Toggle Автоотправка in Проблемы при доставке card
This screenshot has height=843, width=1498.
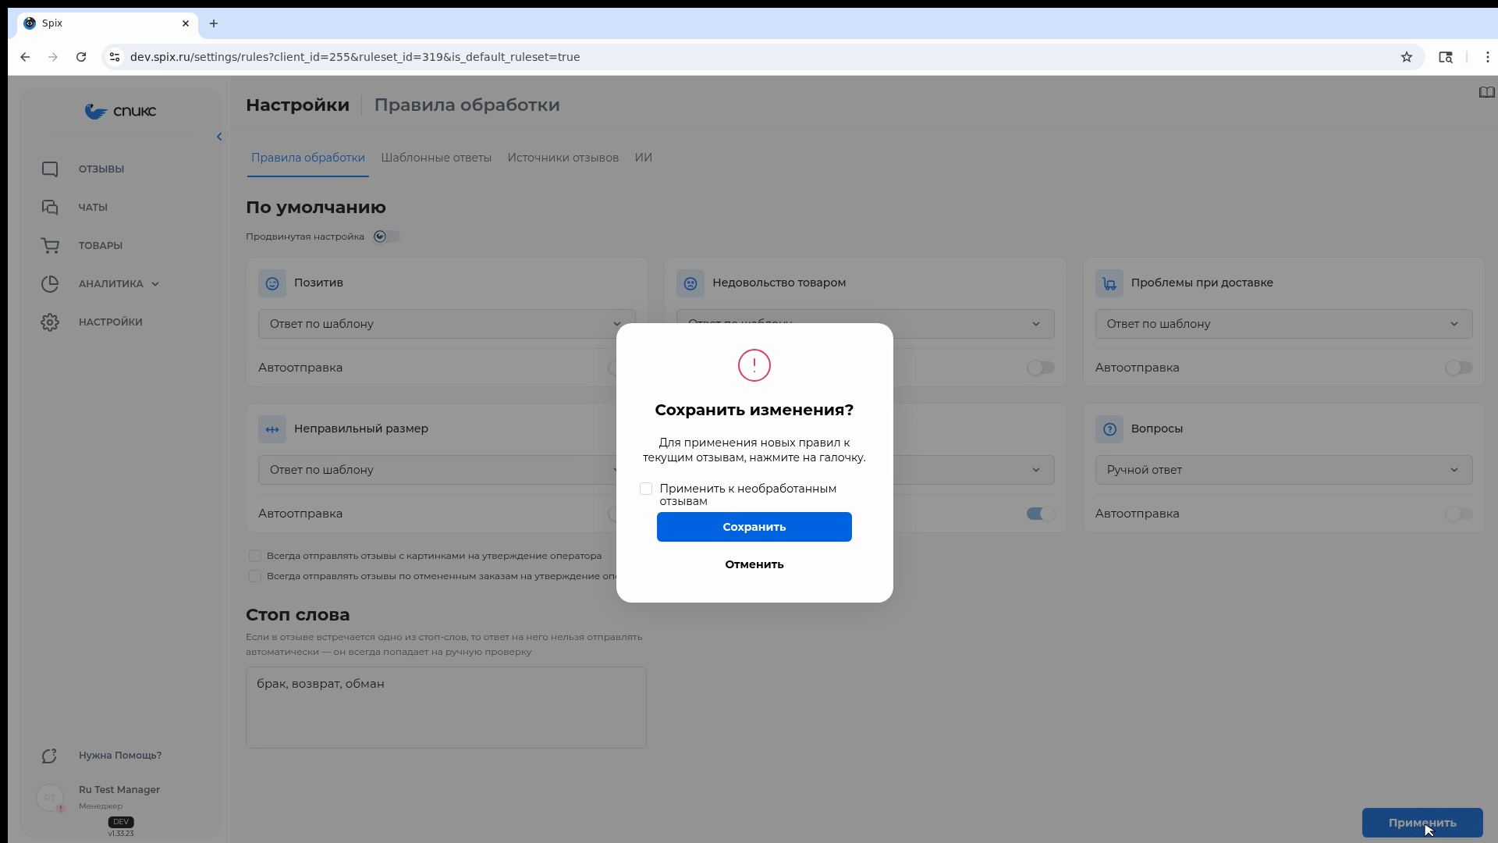coord(1459,368)
